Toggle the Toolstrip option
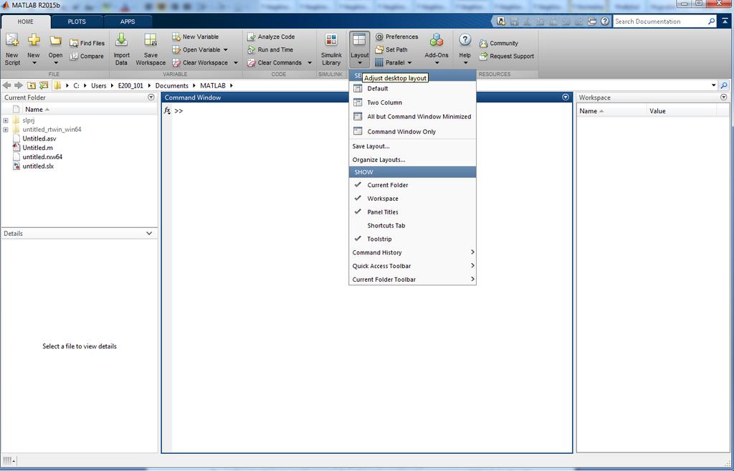 412,239
